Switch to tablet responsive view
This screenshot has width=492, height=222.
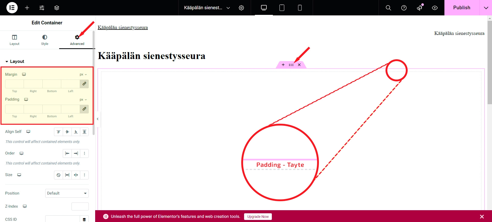(x=282, y=8)
